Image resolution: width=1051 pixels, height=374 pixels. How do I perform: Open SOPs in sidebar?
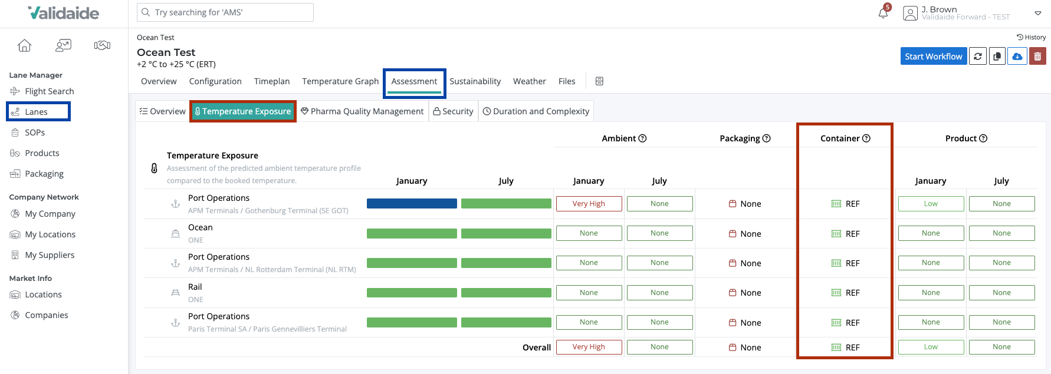tap(35, 133)
